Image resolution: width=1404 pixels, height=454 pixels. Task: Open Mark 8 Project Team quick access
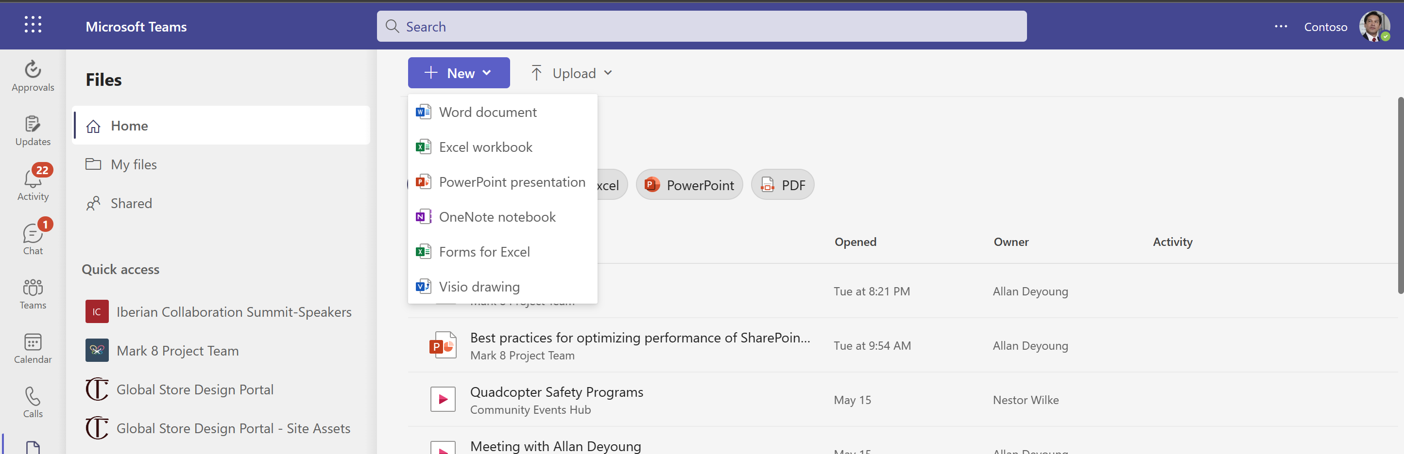tap(177, 351)
